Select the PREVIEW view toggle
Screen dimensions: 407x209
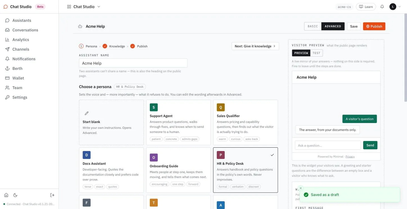pos(301,53)
